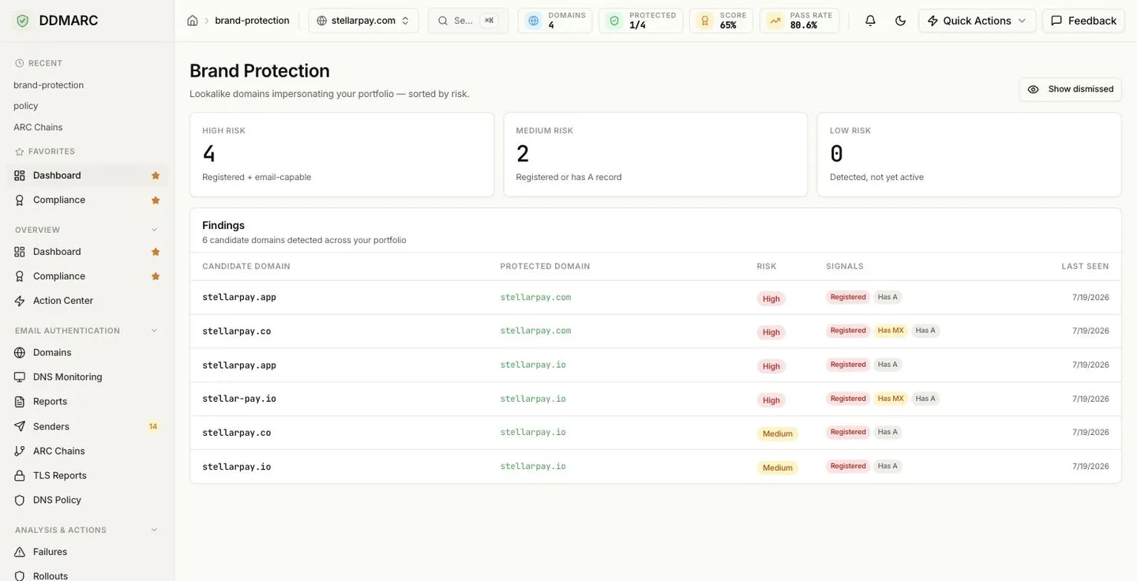Click the Domains globe icon in sidebar
The width and height of the screenshot is (1137, 581).
click(x=20, y=353)
